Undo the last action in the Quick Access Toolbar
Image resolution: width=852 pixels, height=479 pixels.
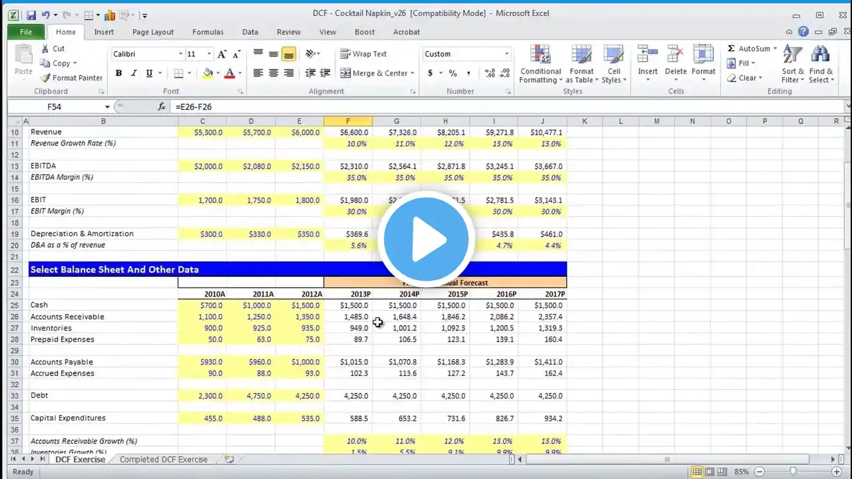click(46, 15)
